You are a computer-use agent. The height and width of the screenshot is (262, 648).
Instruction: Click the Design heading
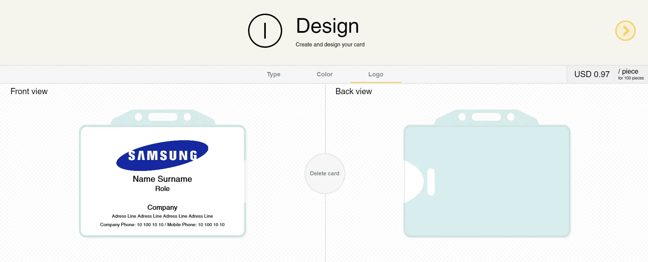coord(327,26)
